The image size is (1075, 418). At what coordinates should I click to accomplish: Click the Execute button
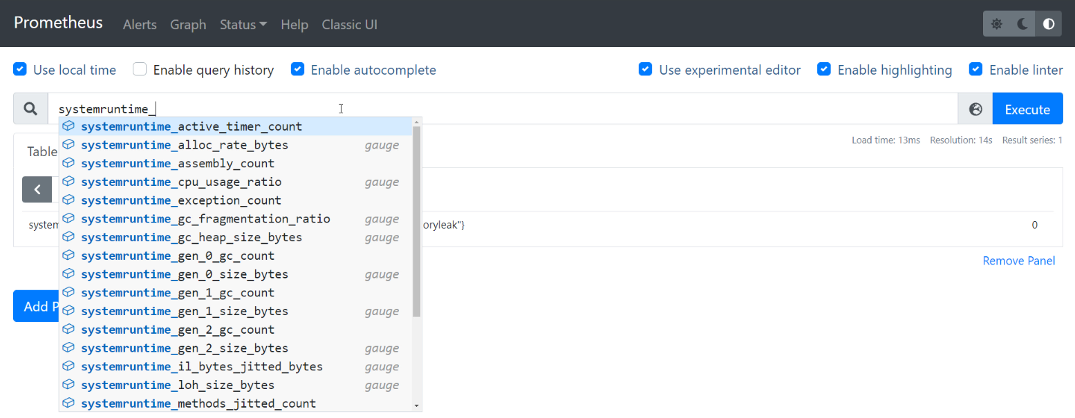[1027, 108]
